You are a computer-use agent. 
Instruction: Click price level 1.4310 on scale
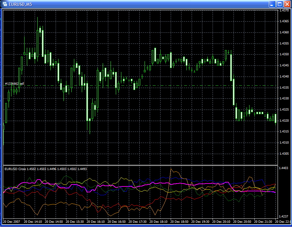tap(284, 143)
